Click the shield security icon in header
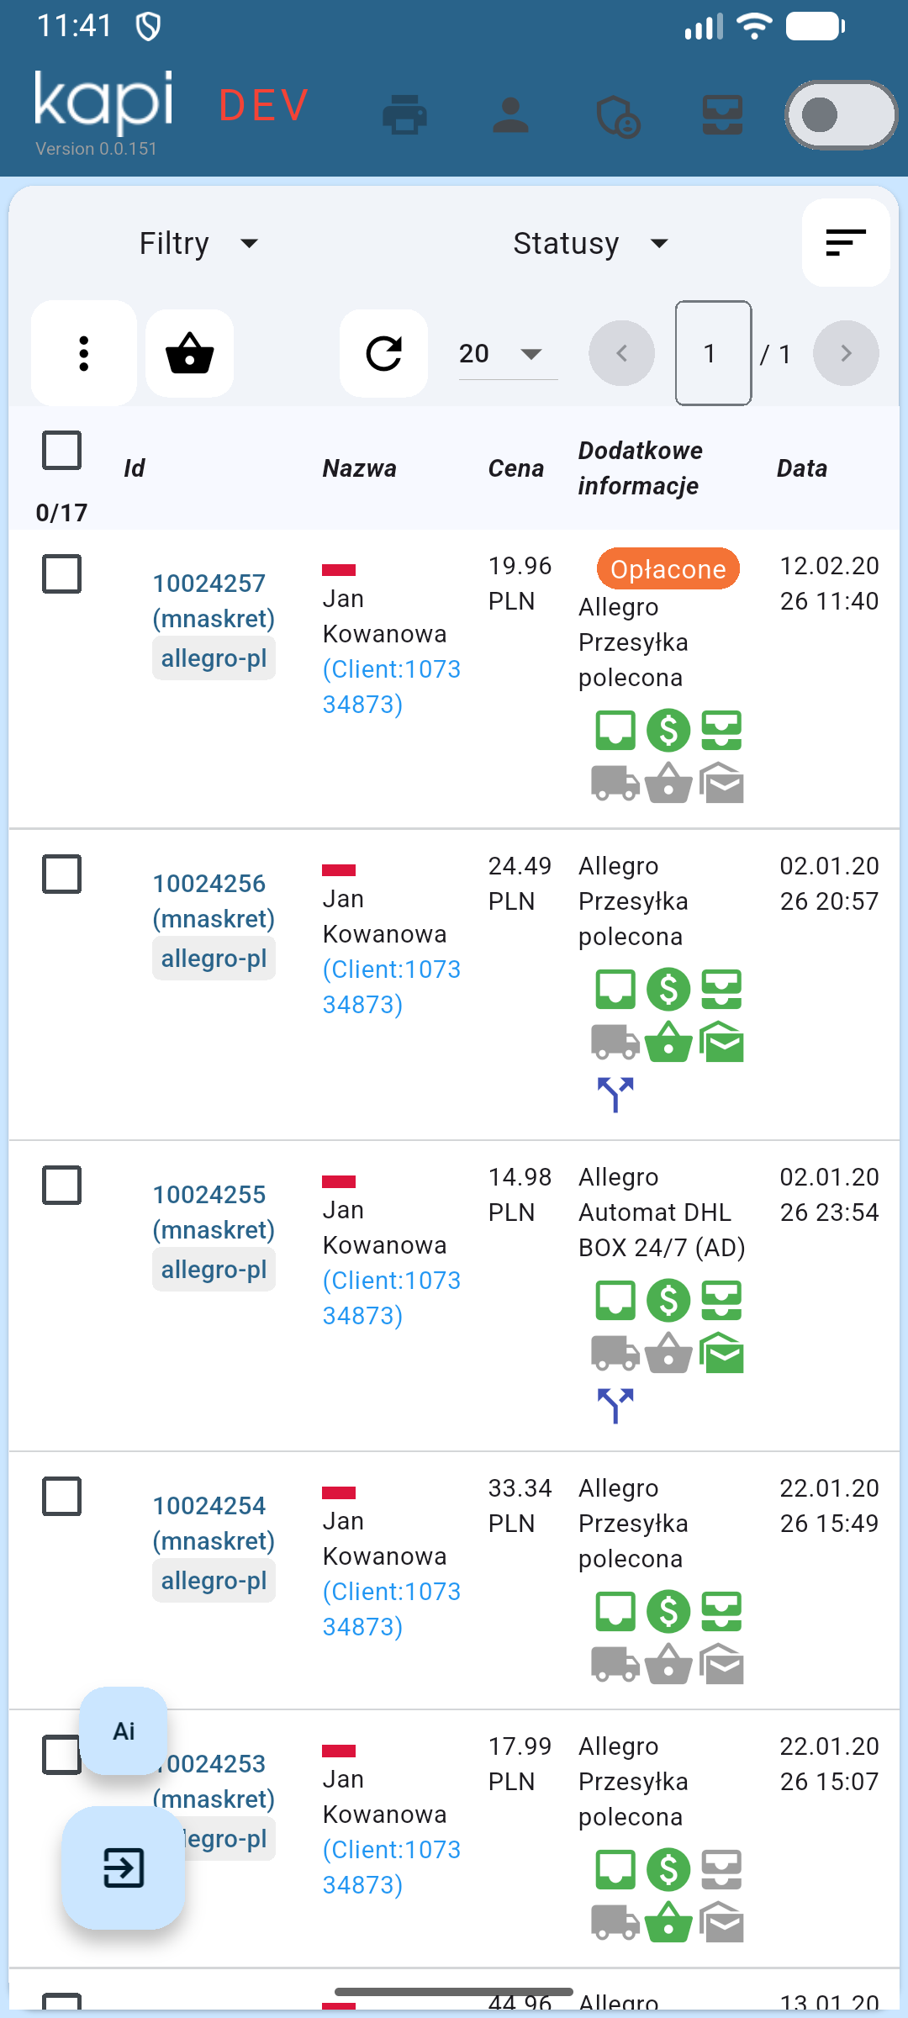908x2018 pixels. (x=618, y=116)
